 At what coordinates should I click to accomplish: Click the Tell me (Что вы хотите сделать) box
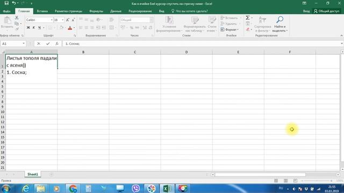(189, 11)
